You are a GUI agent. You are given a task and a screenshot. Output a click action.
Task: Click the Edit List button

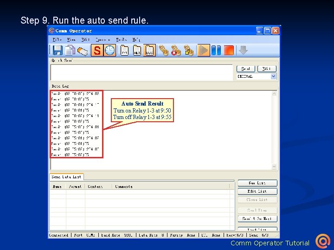[x=257, y=191]
